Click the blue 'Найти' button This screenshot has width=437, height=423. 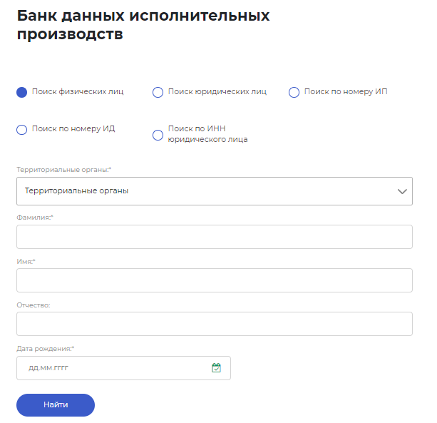[56, 405]
